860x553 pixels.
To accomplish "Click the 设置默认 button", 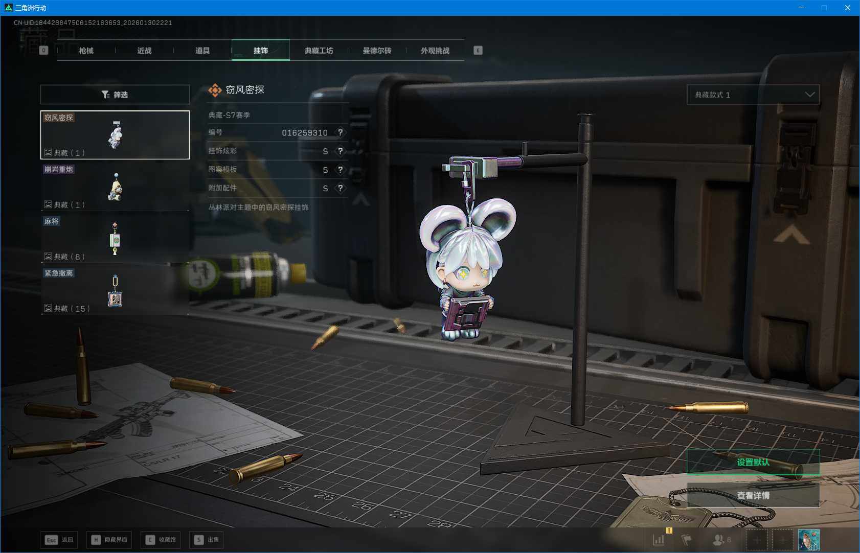I will 753,462.
